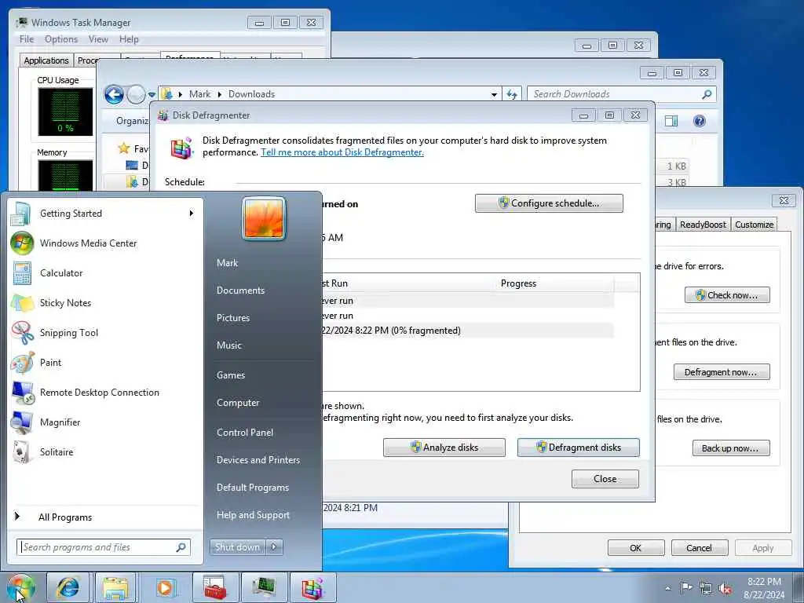Open recent pages dropdown in Explorer
This screenshot has width=804, height=603.
click(x=152, y=95)
